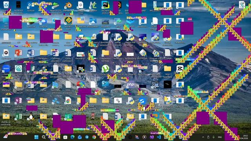Image resolution: width=251 pixels, height=141 pixels.
Task: Open Telegram from the taskbar
Action: point(87,137)
